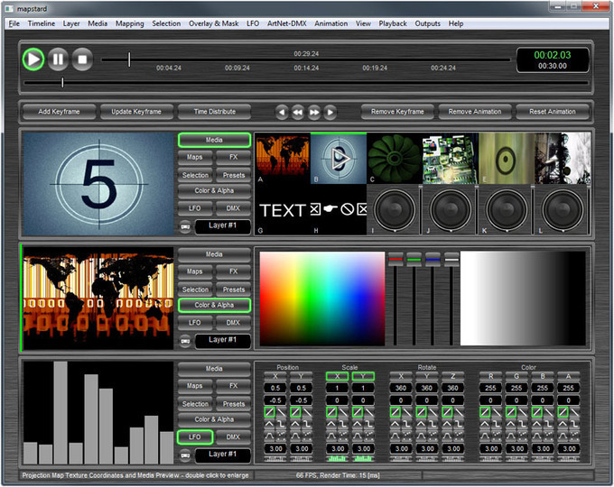This screenshot has height=487, width=614.
Task: Open the Layer #1 selector in top panel
Action: 221,227
